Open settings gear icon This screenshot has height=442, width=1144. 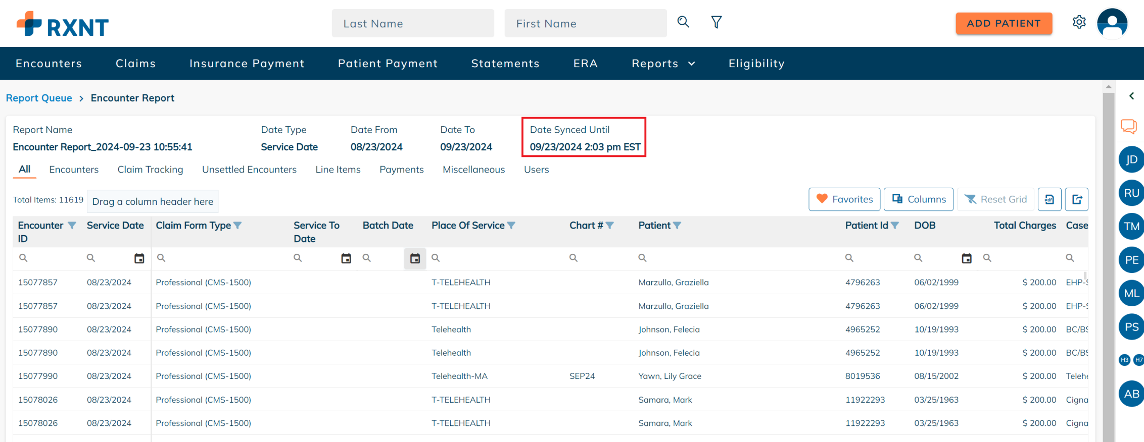click(1079, 22)
